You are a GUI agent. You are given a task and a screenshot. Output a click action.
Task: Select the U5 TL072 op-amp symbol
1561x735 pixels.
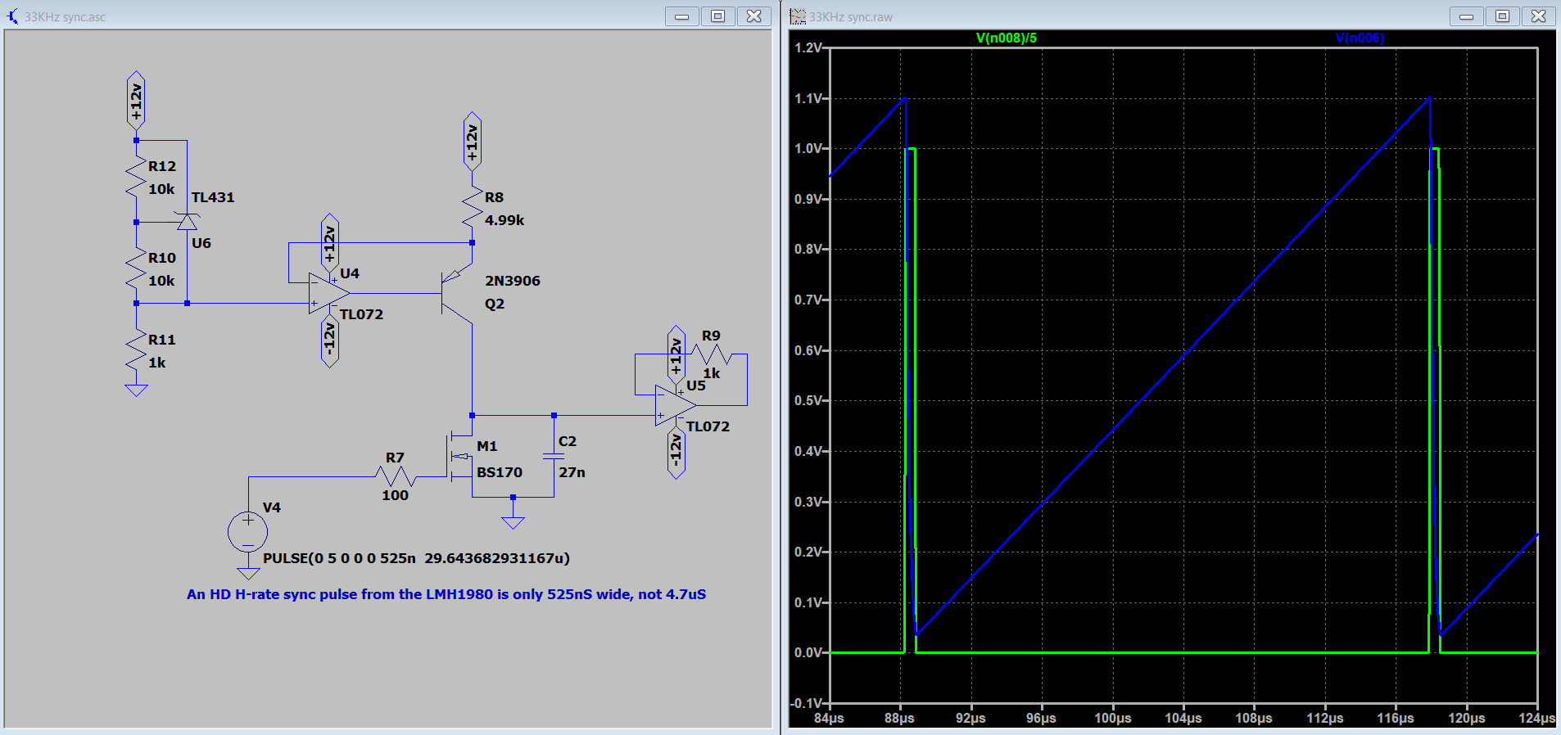tap(676, 405)
